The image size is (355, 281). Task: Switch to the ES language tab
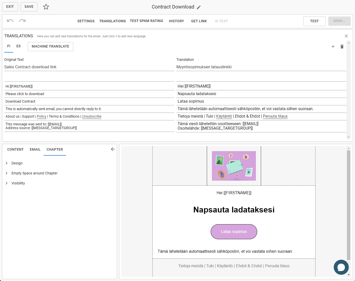pyautogui.click(x=19, y=46)
